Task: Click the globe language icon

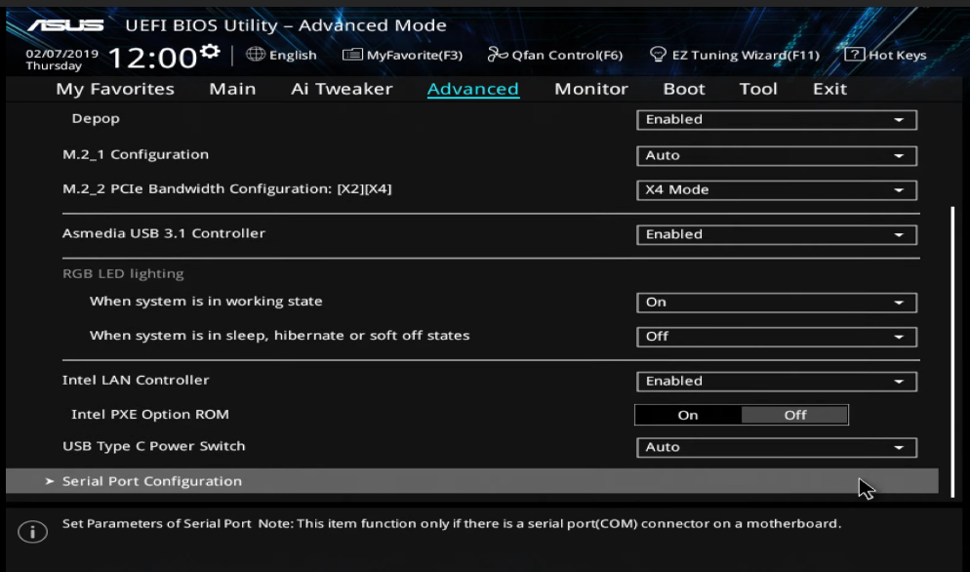Action: click(256, 54)
